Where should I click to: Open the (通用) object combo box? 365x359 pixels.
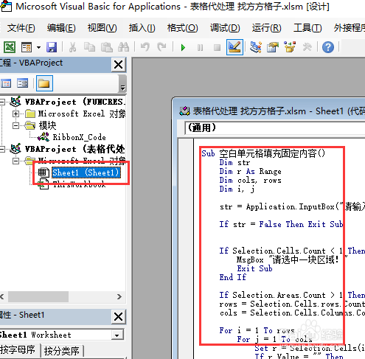(274, 128)
